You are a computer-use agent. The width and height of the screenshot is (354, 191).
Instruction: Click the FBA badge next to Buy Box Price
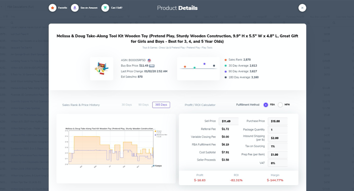152,66
